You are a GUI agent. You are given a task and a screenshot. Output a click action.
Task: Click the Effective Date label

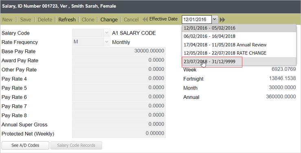point(163,19)
